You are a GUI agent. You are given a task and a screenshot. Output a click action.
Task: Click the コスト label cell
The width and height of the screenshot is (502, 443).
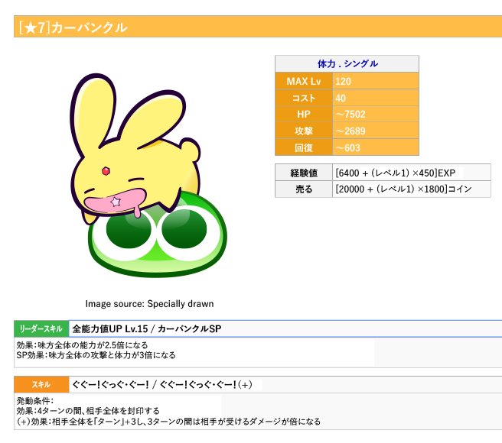click(304, 98)
